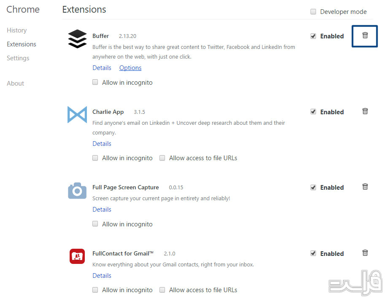Click the Buffer extension name
Screen dimensions: 389x301
click(101, 36)
